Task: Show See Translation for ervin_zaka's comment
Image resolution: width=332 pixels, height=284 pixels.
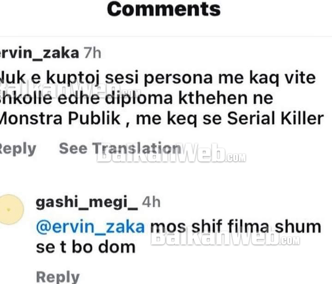Action: pyautogui.click(x=120, y=148)
